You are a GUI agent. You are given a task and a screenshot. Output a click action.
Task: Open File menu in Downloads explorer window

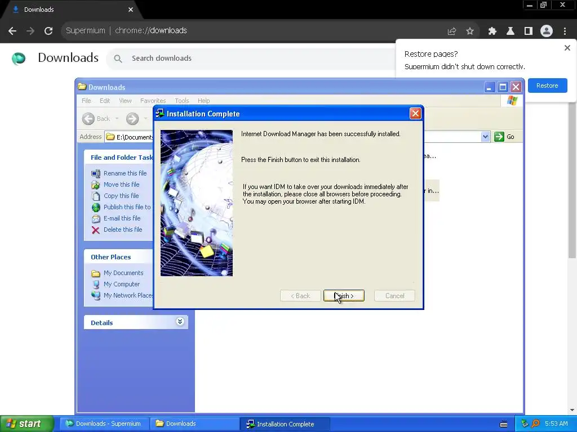click(86, 101)
